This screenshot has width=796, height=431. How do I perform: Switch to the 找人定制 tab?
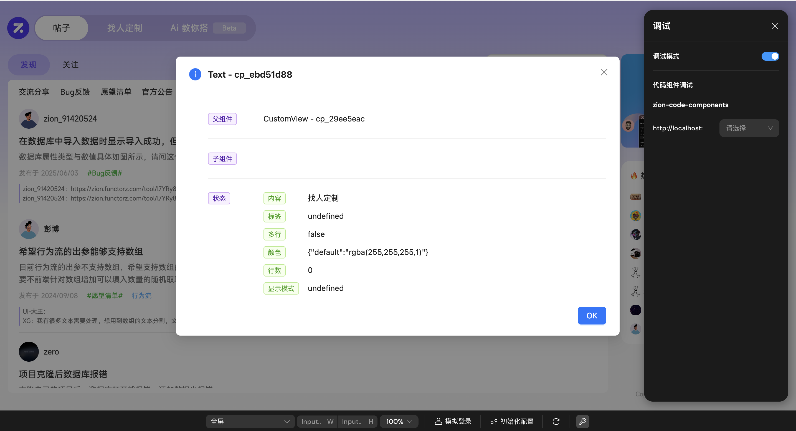[x=125, y=28]
